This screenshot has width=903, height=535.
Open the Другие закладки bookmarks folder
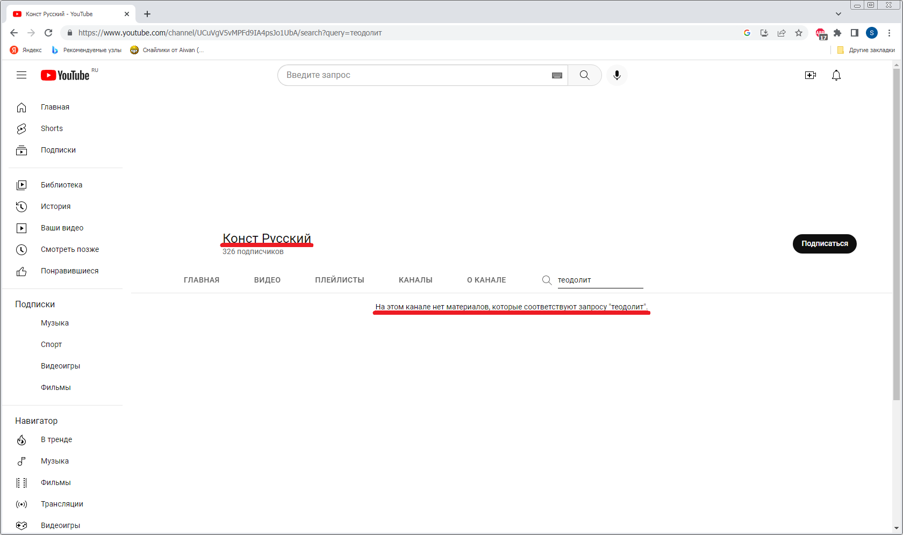click(x=866, y=50)
